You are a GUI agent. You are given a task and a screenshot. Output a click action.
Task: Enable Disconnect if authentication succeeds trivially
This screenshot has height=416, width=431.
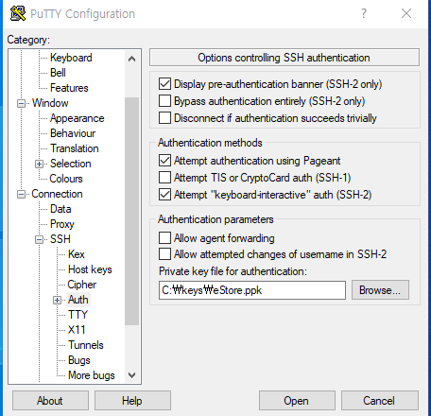click(164, 118)
